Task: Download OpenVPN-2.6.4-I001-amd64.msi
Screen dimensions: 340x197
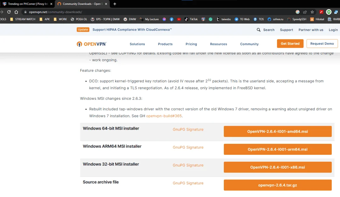Action: (x=278, y=131)
